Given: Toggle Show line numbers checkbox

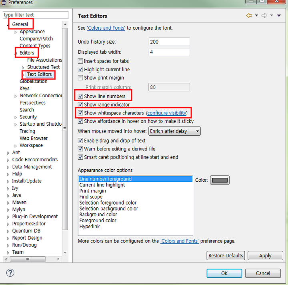Looking at the screenshot, I should point(80,96).
